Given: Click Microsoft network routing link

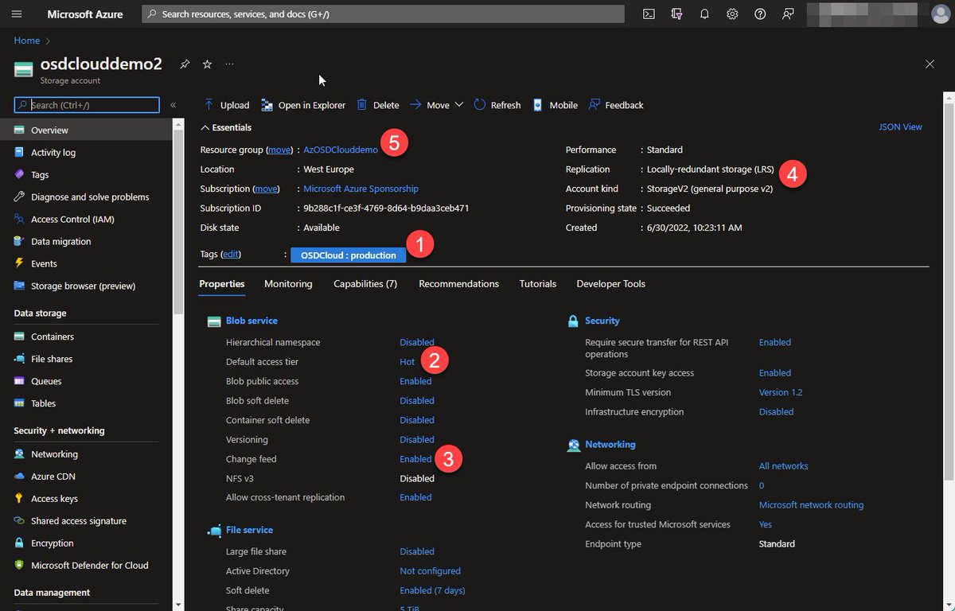Looking at the screenshot, I should click(811, 505).
